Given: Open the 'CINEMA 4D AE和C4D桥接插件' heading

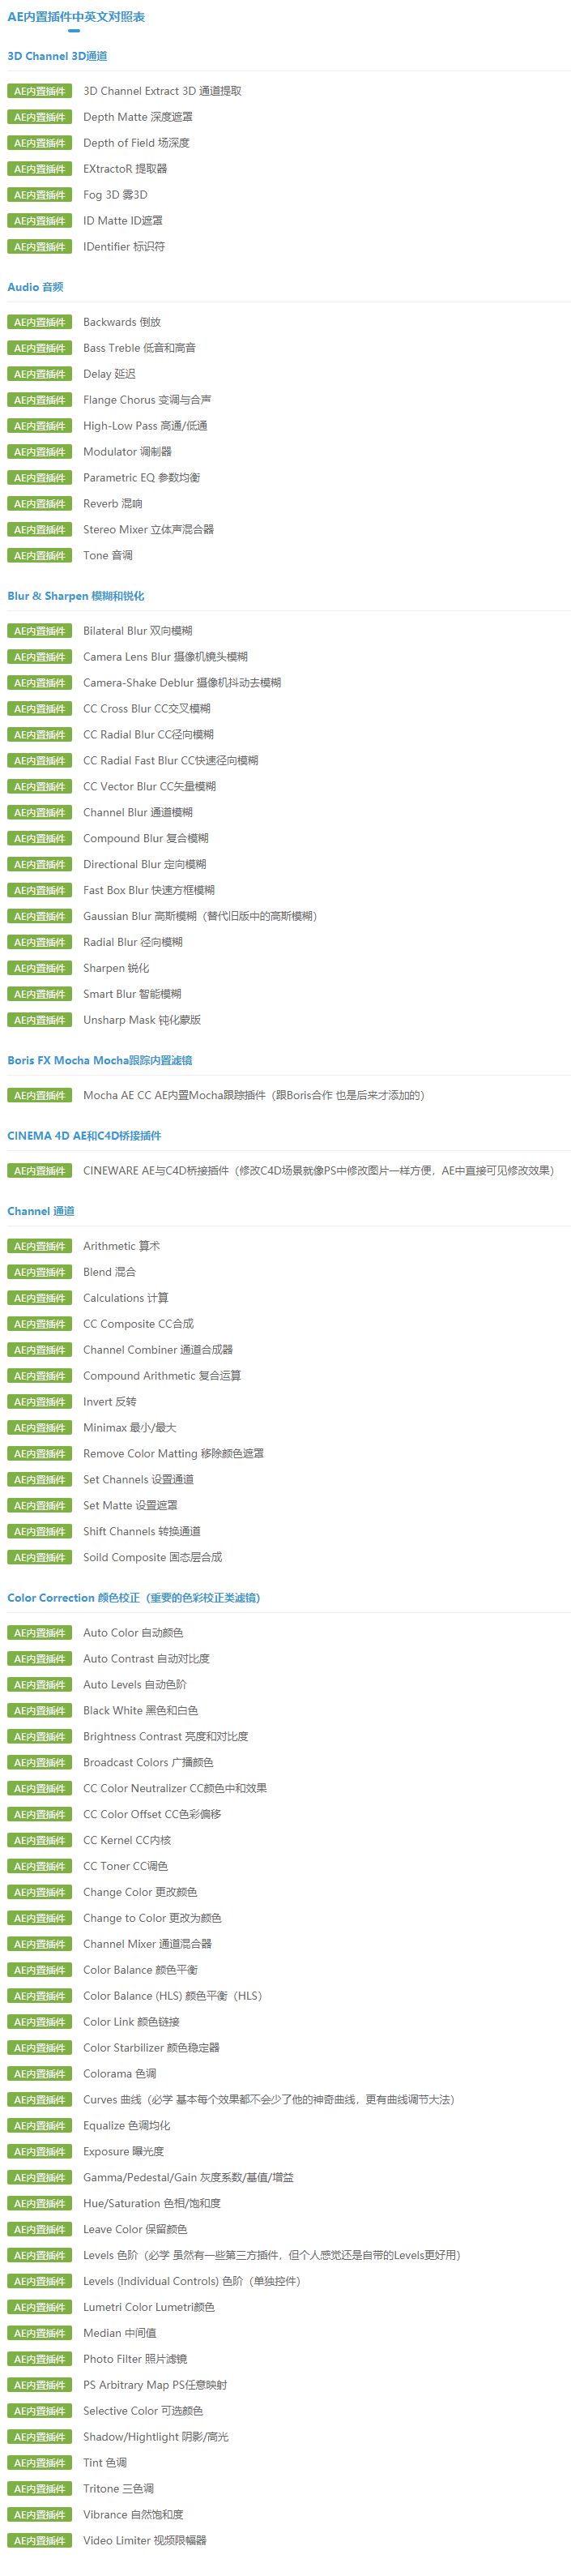Looking at the screenshot, I should coord(84,1135).
